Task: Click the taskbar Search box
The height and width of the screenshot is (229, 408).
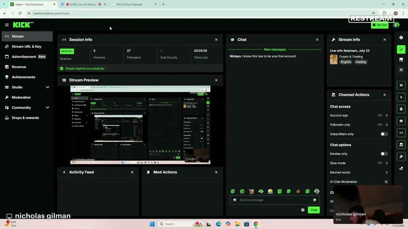Action: [x=181, y=224]
